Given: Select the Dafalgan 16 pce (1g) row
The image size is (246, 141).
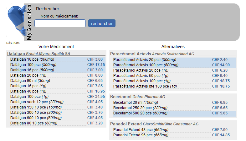Looking at the screenshot, I should pyautogui.click(x=58, y=86).
